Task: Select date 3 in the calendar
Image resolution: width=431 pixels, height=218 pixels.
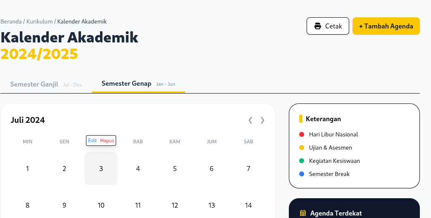Action: pos(101,168)
